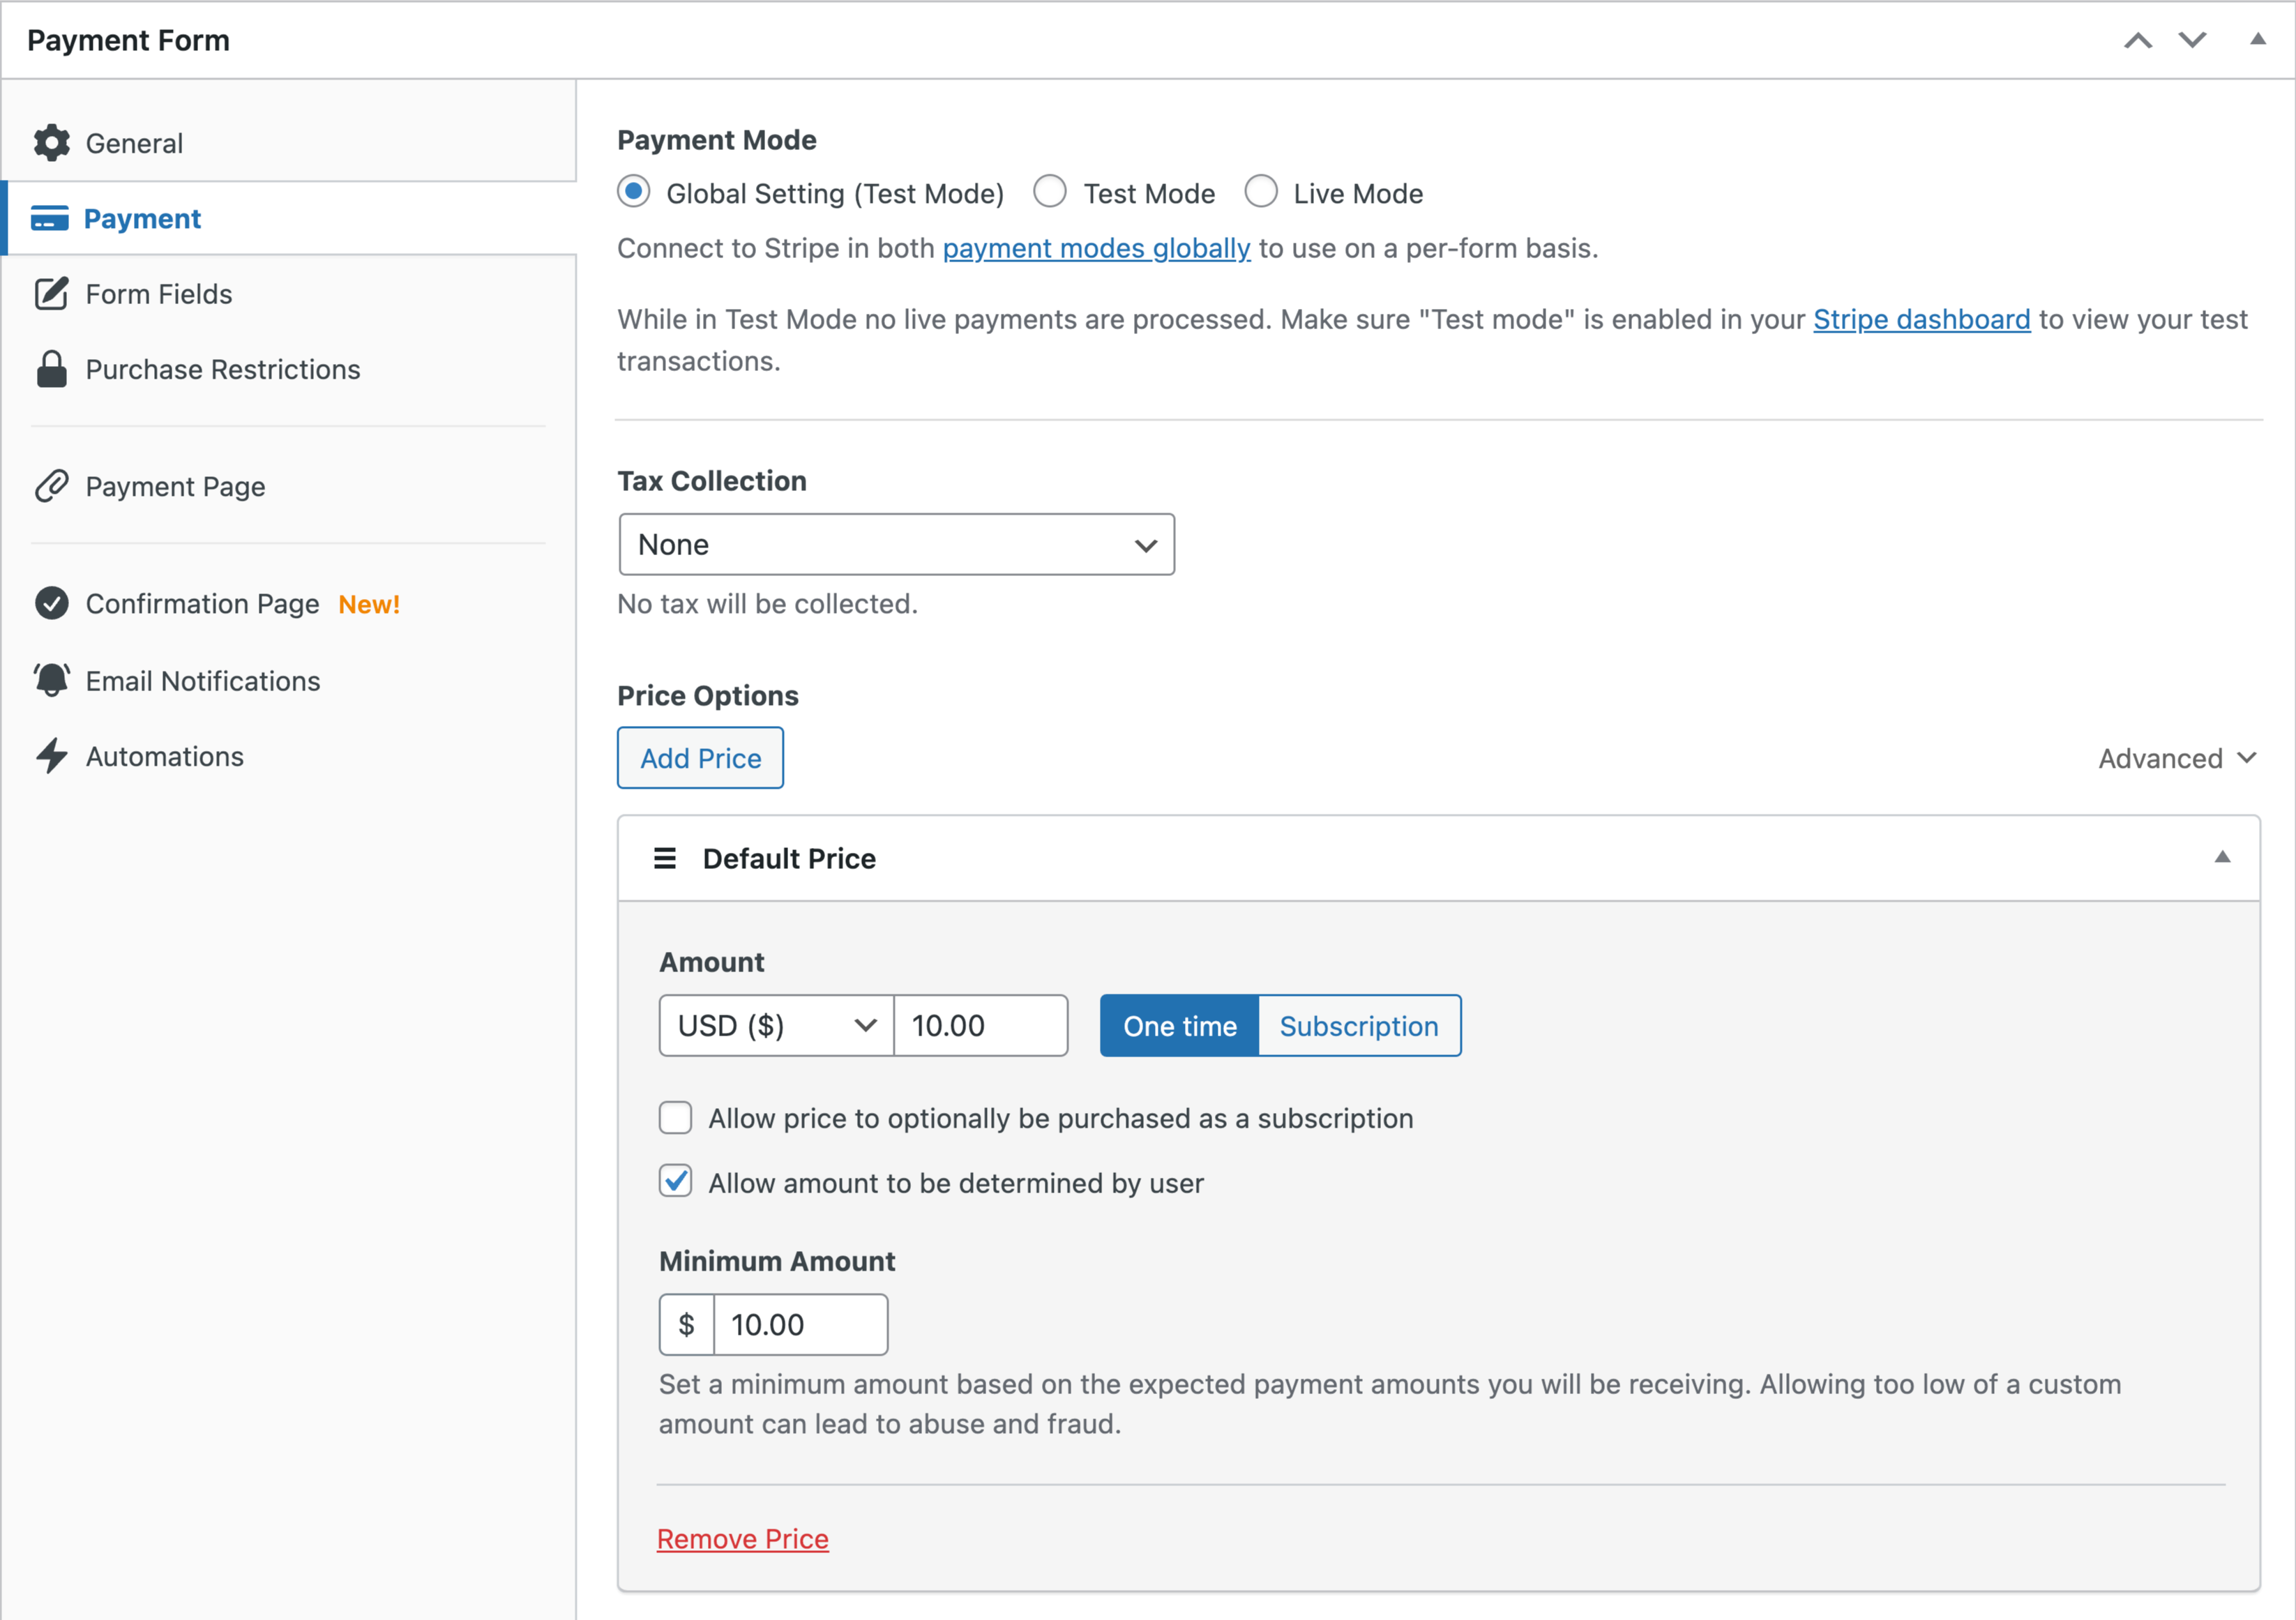Click the Add Price button

pyautogui.click(x=700, y=758)
